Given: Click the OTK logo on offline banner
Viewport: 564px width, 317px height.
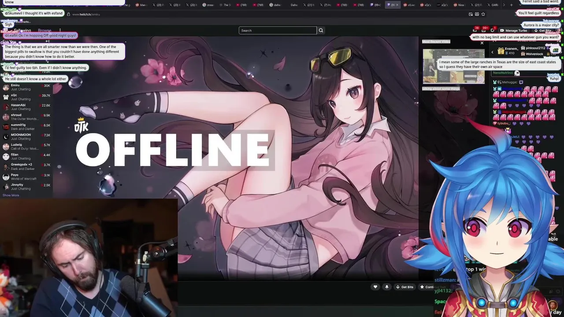Looking at the screenshot, I should coord(81,125).
